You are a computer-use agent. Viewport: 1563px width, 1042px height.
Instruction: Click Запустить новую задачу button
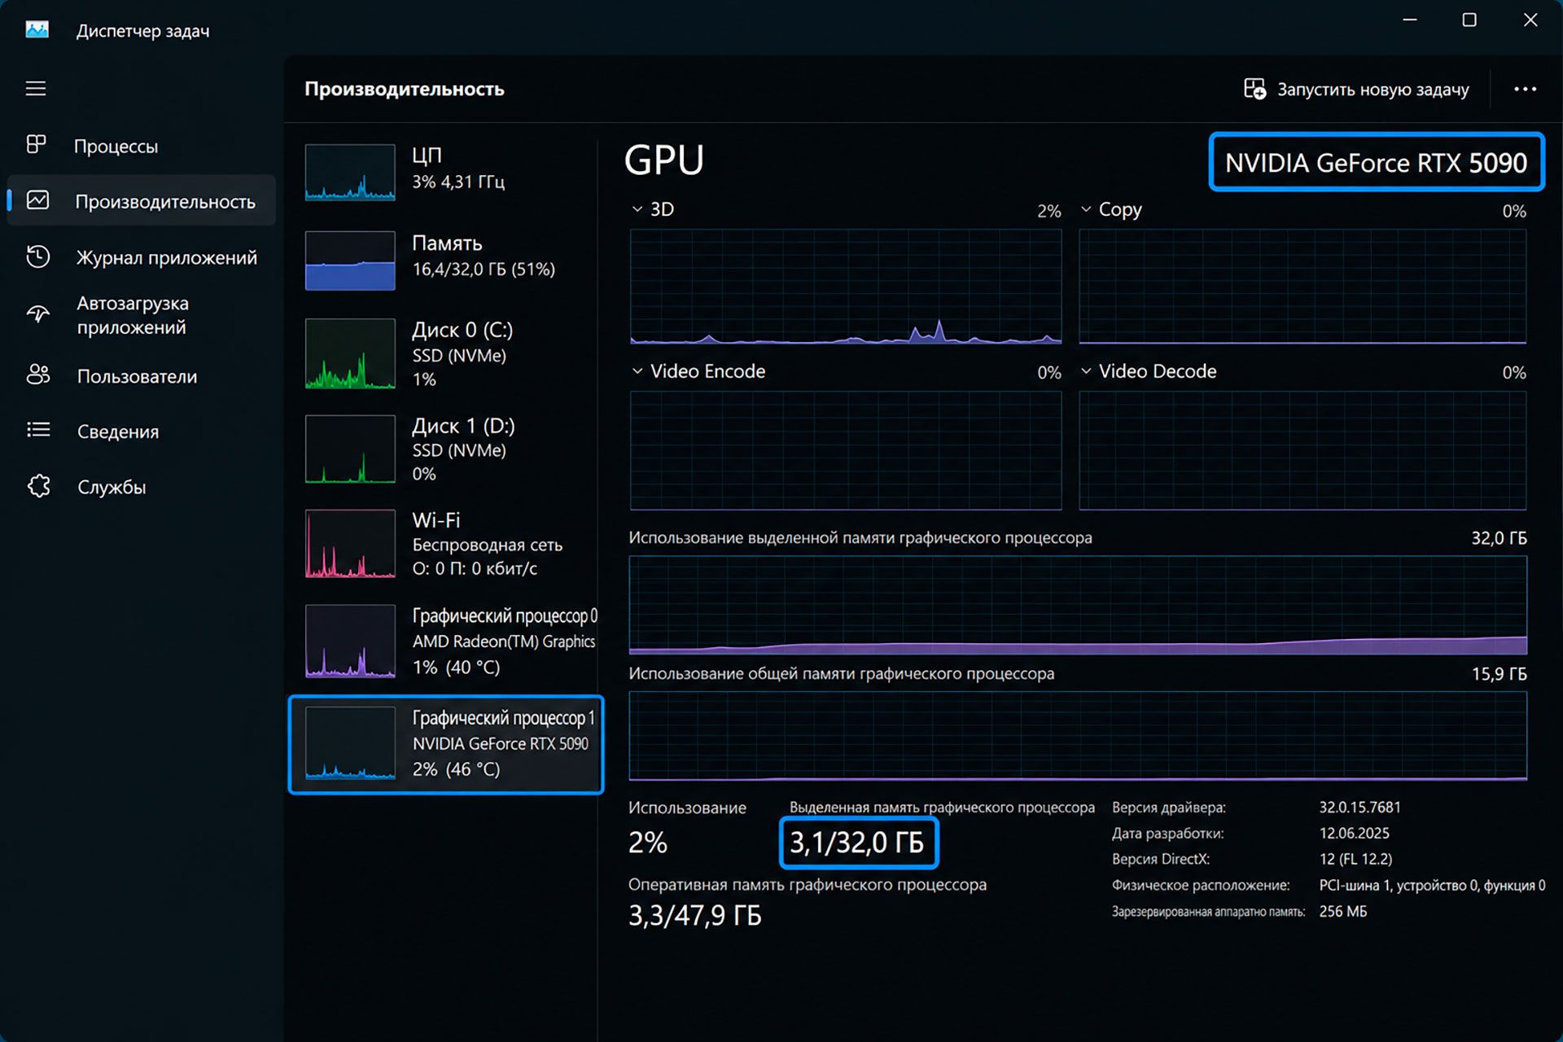click(1356, 89)
